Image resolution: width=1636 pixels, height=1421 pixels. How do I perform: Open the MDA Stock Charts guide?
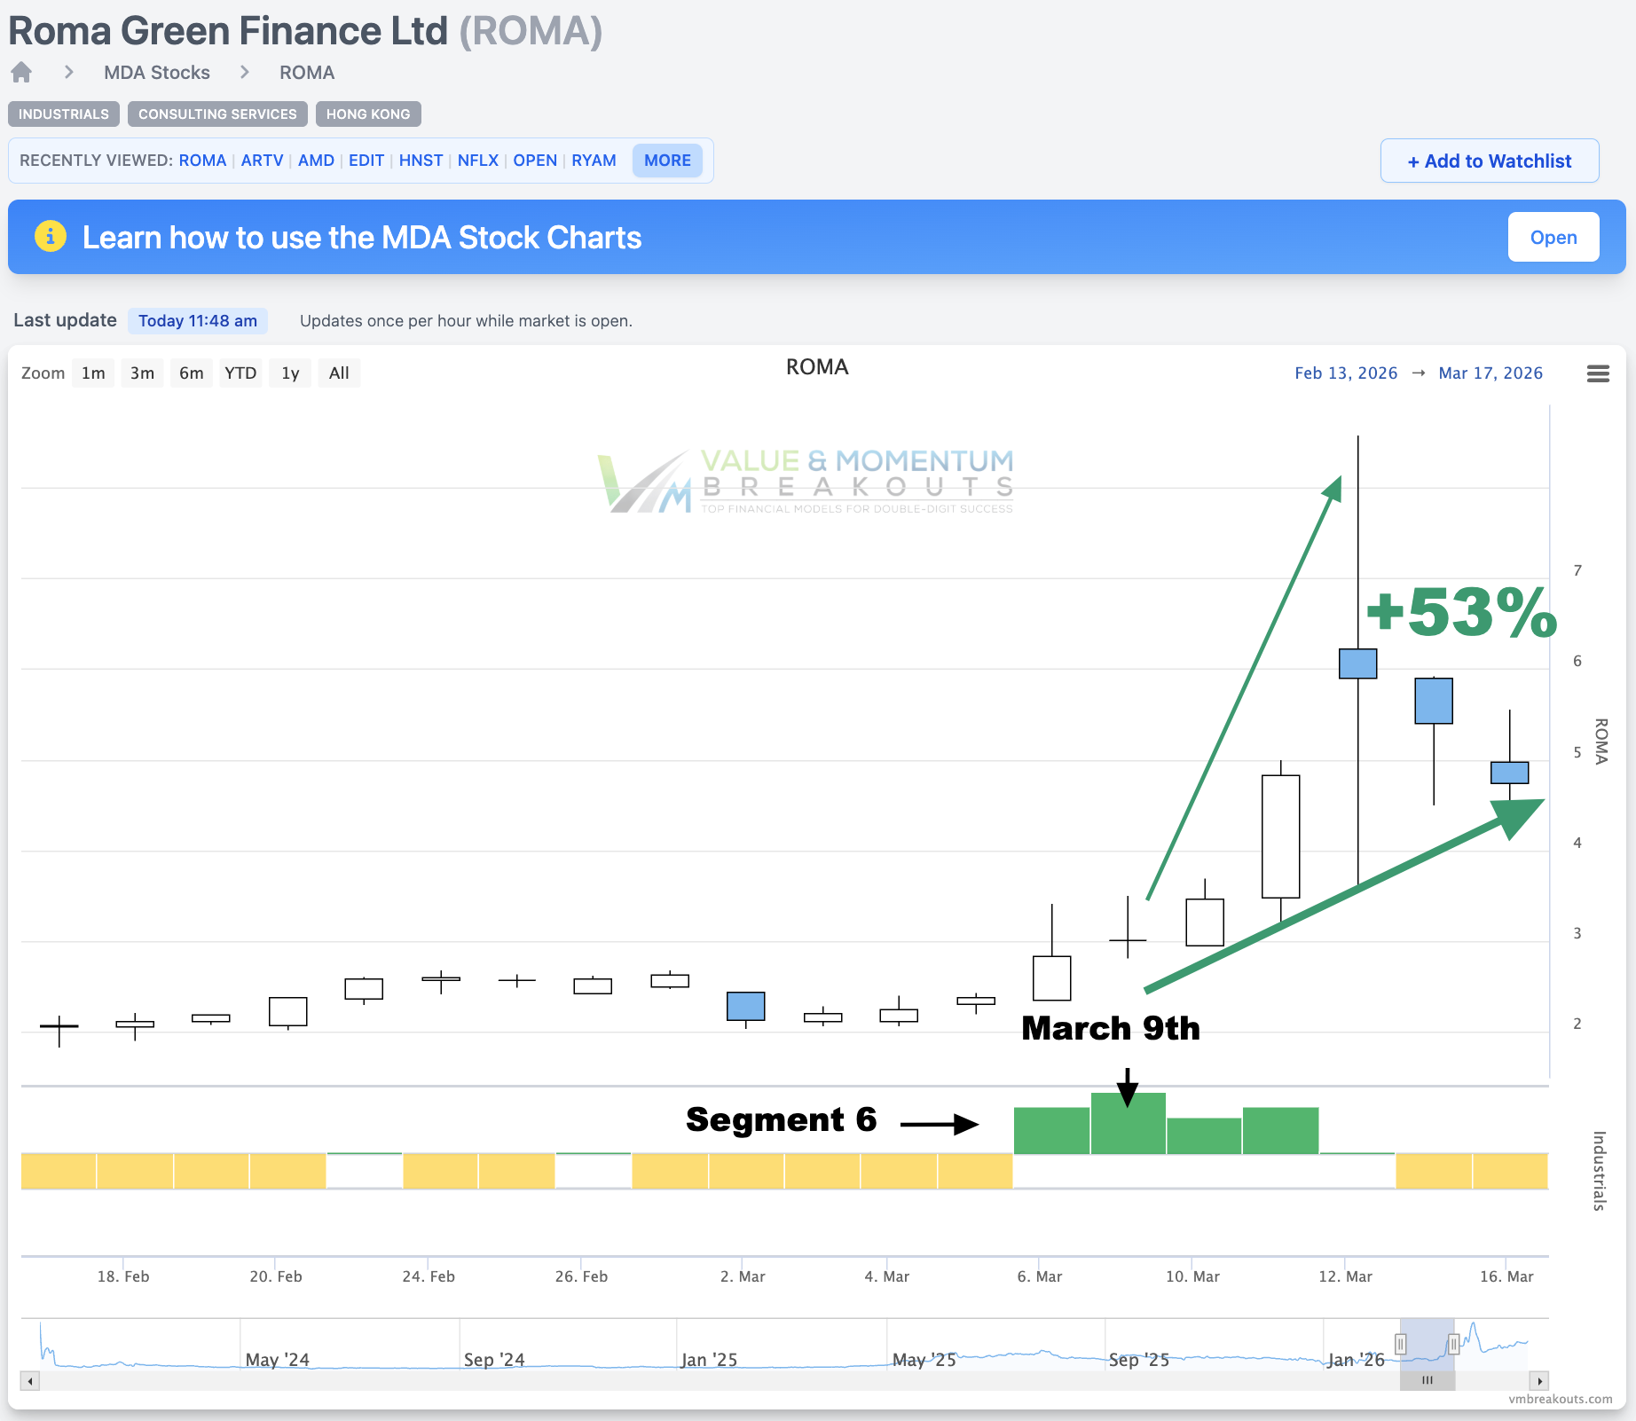pyautogui.click(x=1553, y=237)
